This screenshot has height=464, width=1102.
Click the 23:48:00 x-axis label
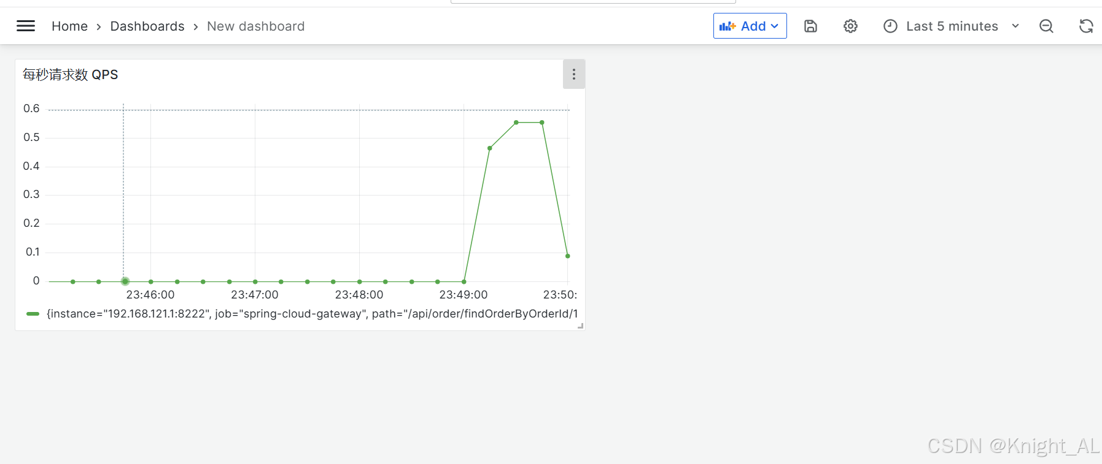pos(359,295)
